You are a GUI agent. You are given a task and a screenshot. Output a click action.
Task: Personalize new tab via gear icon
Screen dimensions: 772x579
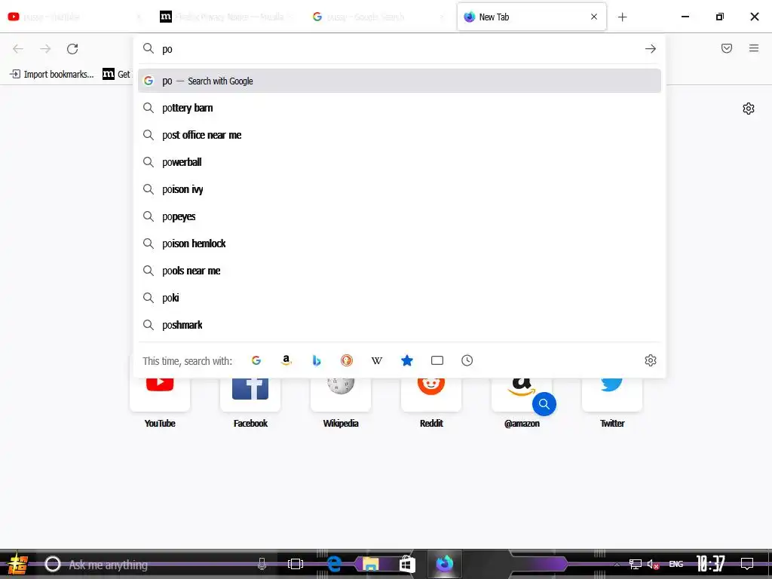pos(749,109)
